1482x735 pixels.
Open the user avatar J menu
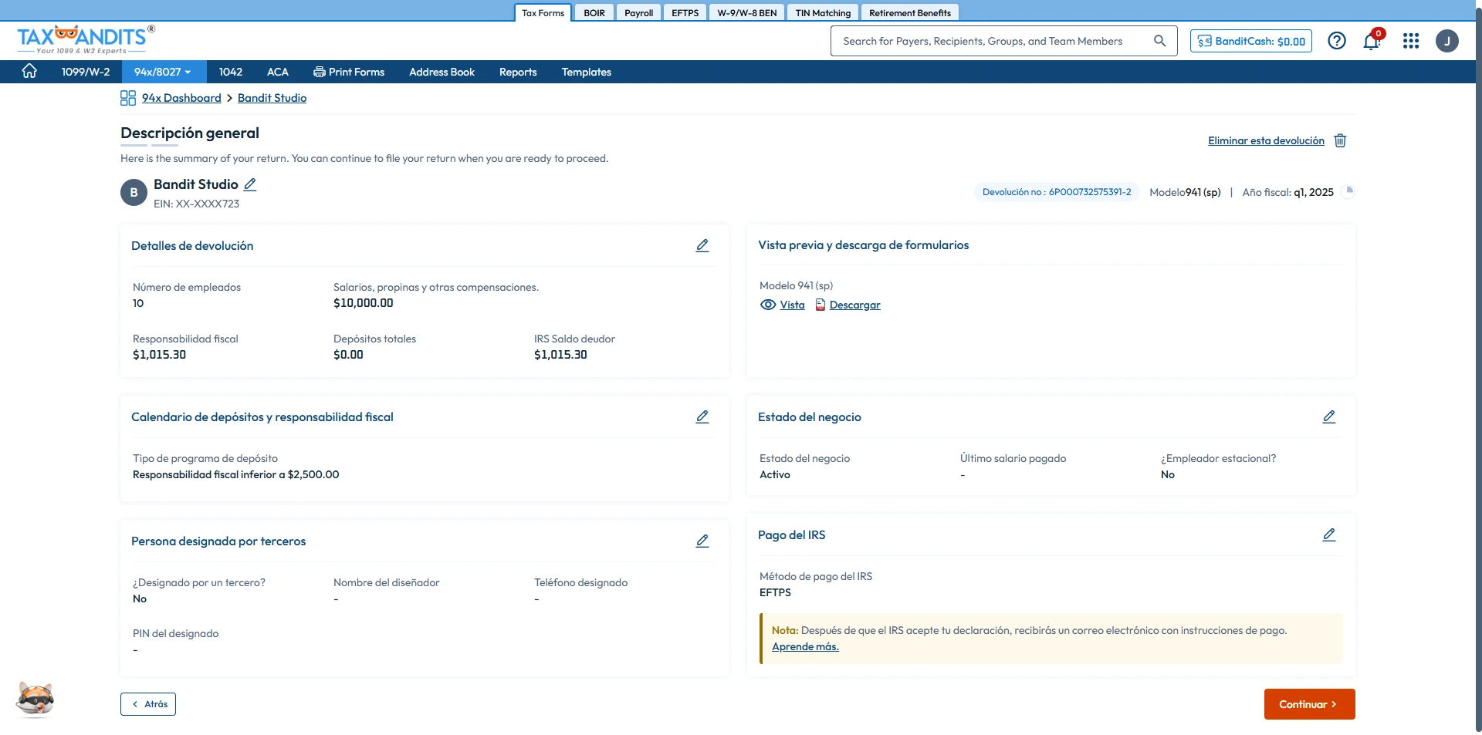[x=1447, y=41]
